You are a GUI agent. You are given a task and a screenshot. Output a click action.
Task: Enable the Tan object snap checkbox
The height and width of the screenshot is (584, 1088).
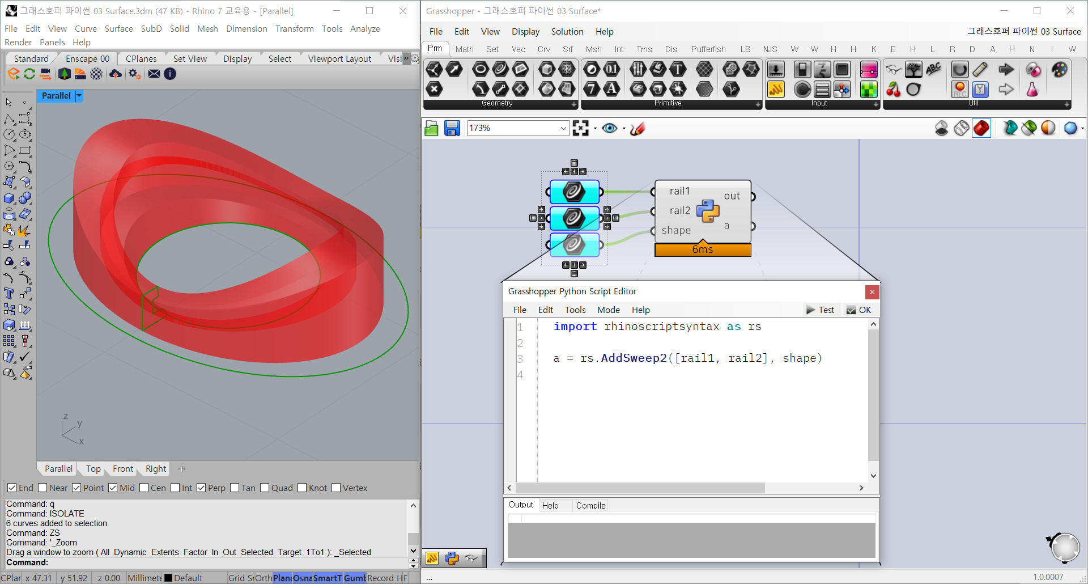click(235, 488)
